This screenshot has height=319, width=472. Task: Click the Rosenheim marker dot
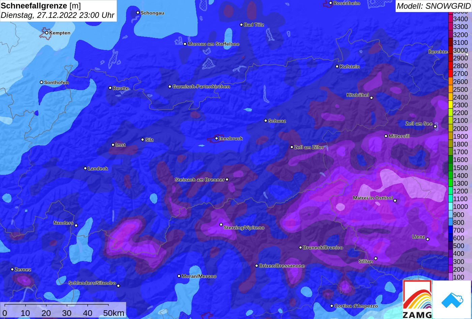click(x=331, y=3)
